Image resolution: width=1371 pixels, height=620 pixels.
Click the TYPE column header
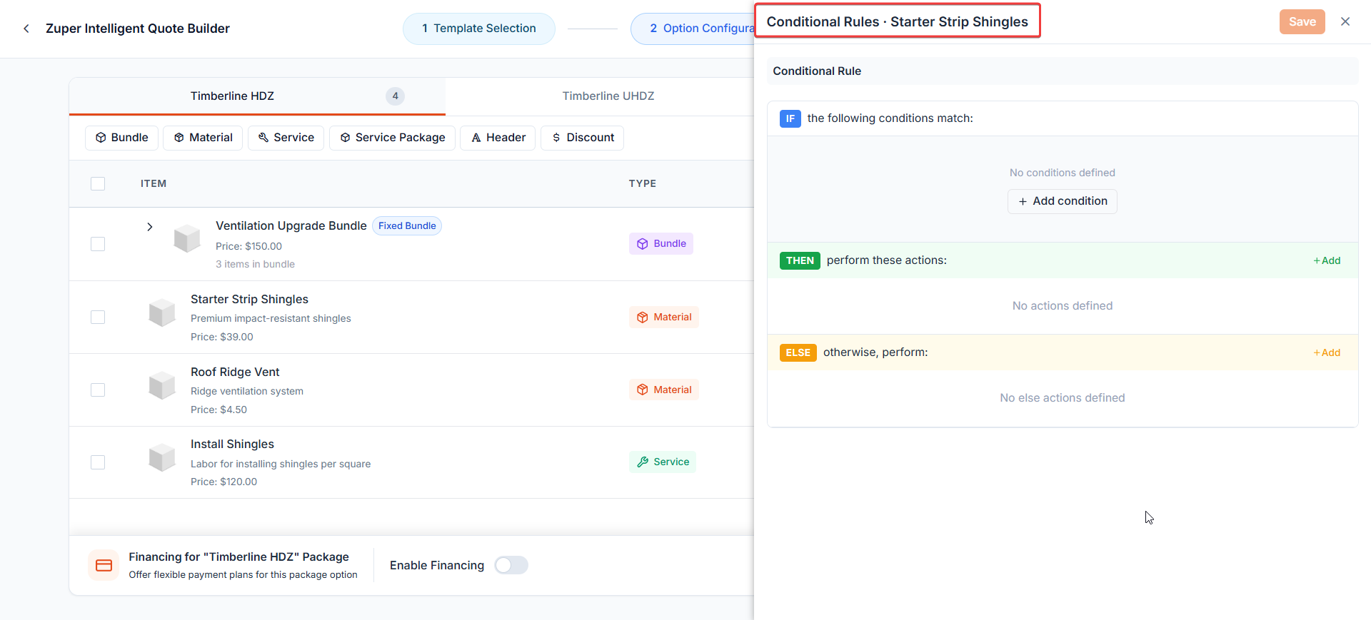643,183
